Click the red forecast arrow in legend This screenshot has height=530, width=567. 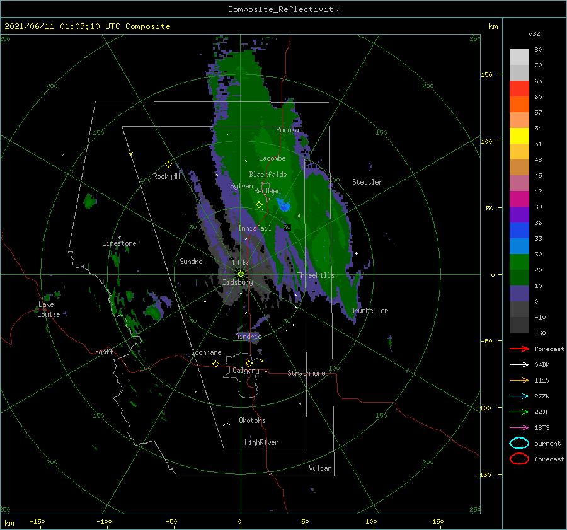[519, 349]
